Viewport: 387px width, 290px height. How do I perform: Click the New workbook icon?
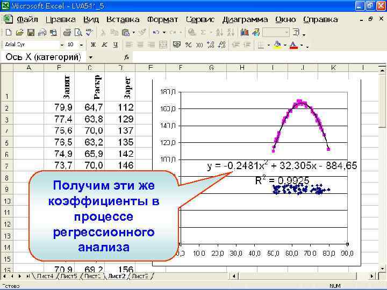click(x=9, y=32)
